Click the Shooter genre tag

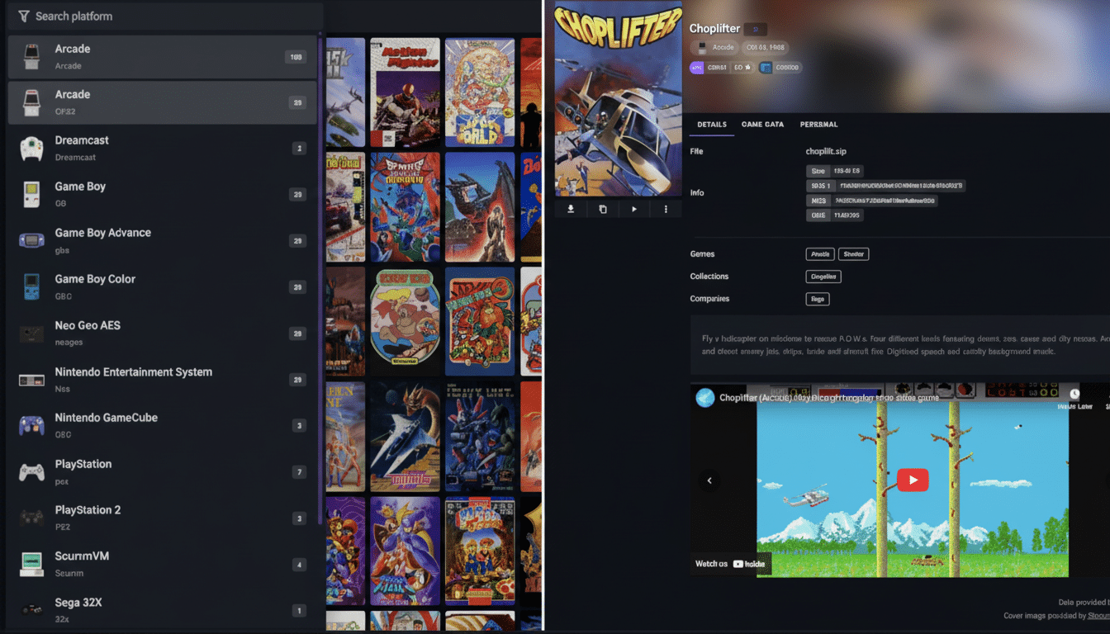(853, 253)
